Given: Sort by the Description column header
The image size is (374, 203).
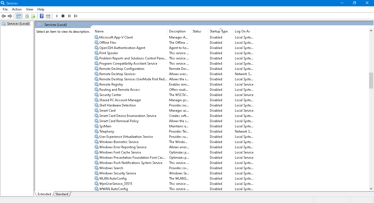Looking at the screenshot, I should pyautogui.click(x=179, y=31).
